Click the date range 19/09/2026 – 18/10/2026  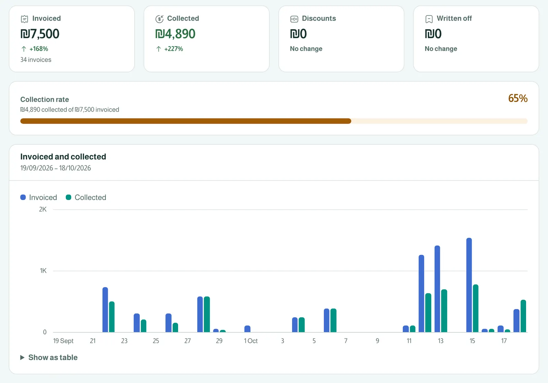click(55, 168)
